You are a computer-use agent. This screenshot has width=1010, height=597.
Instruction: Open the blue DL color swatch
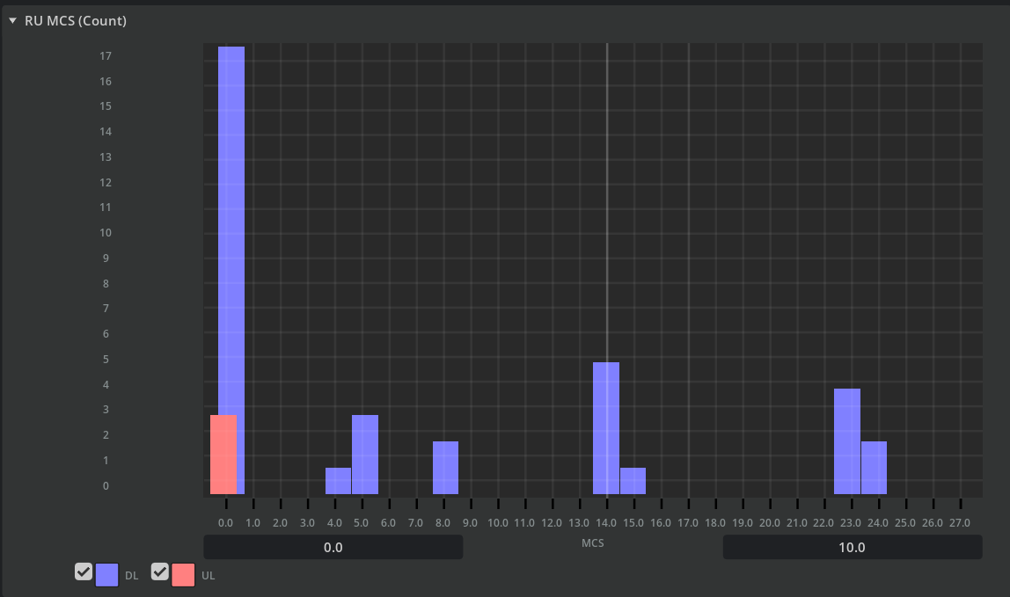click(x=106, y=575)
